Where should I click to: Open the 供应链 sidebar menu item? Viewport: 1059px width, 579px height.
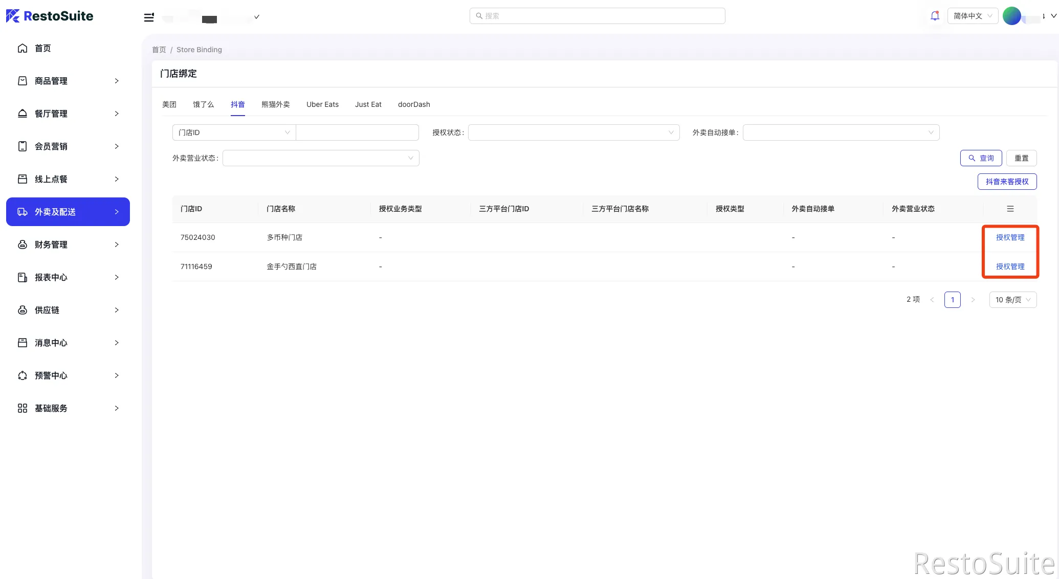pyautogui.click(x=68, y=310)
